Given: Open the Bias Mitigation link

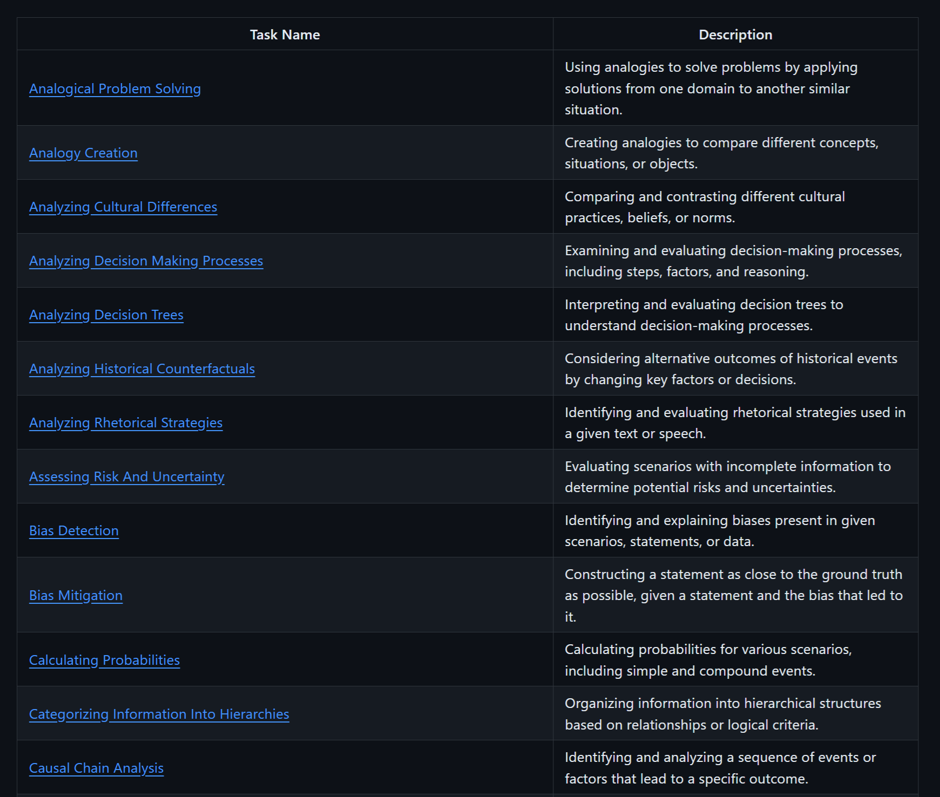Looking at the screenshot, I should 76,596.
